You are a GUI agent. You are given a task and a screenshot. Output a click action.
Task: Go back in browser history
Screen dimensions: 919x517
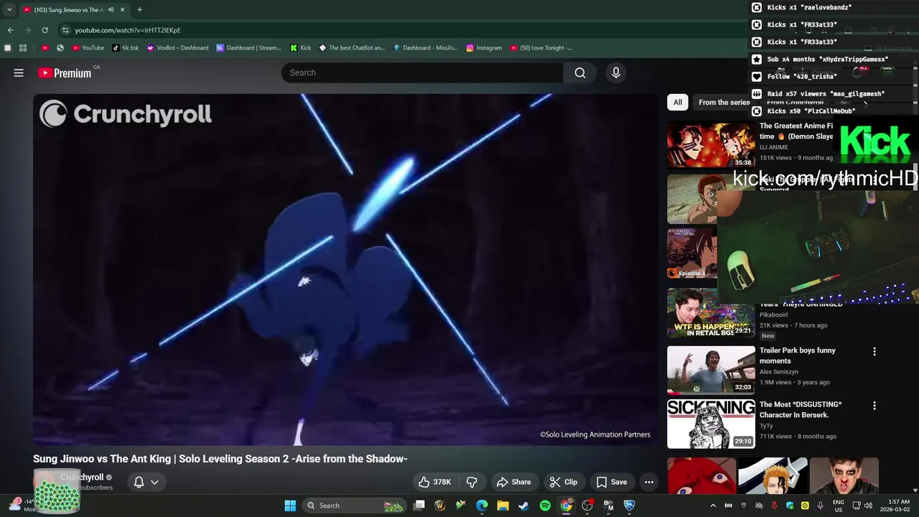pos(10,30)
